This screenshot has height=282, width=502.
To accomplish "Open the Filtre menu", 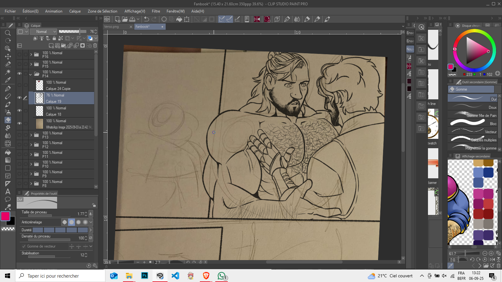I will pyautogui.click(x=156, y=11).
